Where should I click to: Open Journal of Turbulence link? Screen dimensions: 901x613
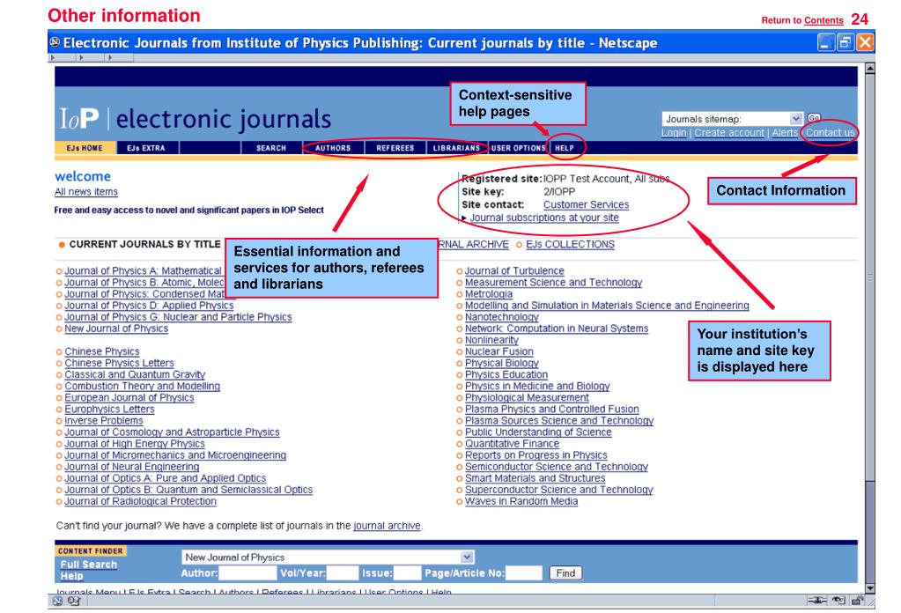click(x=514, y=270)
